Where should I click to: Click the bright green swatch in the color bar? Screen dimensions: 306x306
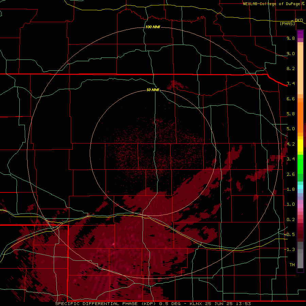(x=300, y=164)
